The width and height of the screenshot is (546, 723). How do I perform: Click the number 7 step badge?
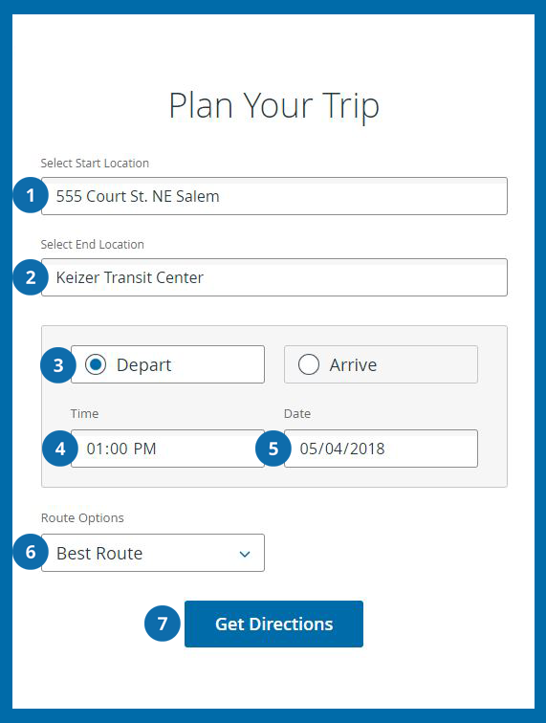coord(163,624)
